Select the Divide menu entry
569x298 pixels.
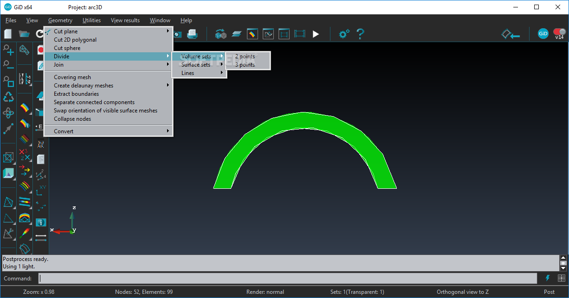click(x=108, y=56)
